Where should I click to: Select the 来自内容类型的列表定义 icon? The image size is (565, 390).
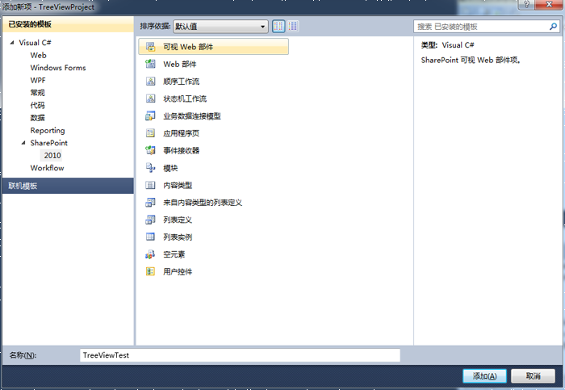tap(150, 202)
